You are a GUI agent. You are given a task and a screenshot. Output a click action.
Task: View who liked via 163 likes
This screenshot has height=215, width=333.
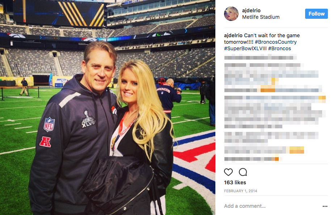point(235,182)
